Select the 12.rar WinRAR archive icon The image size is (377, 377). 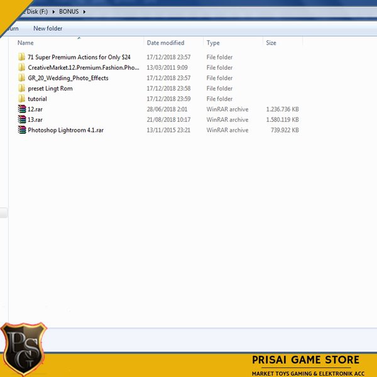coord(22,109)
